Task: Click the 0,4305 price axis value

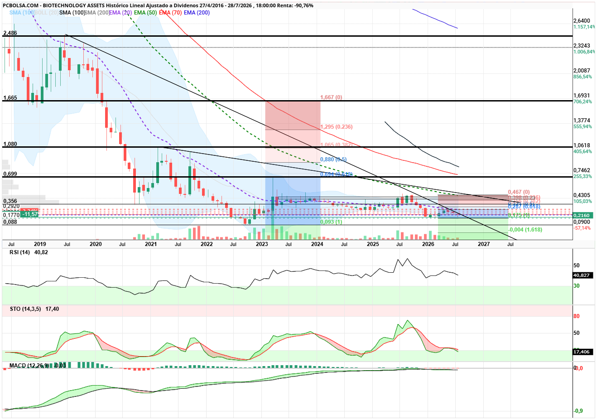Action: 582,195
